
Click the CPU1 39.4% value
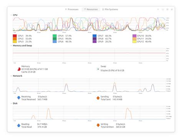click(x=28, y=36)
